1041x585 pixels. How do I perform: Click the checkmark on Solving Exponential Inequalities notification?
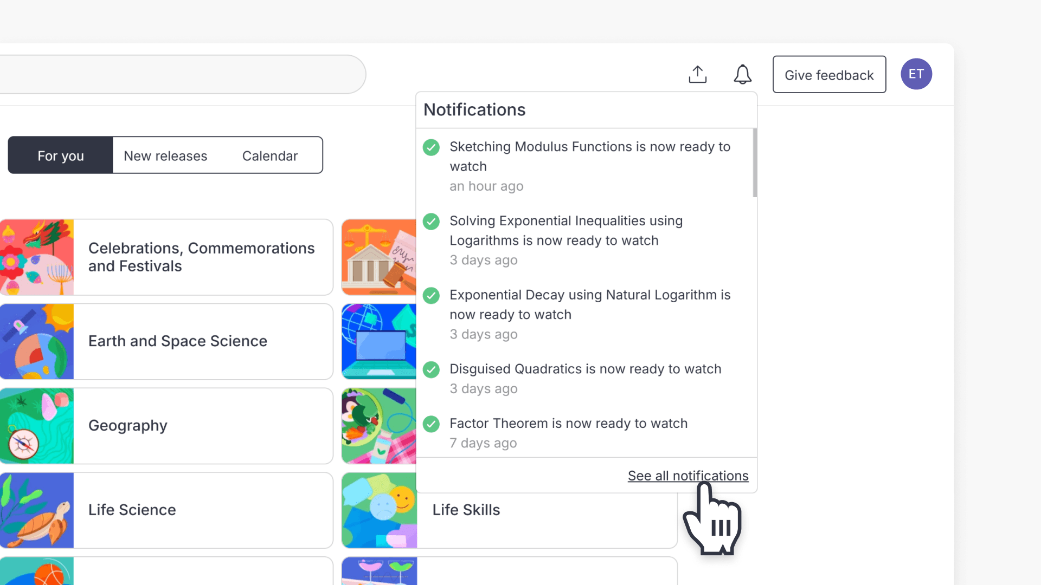[x=431, y=222]
